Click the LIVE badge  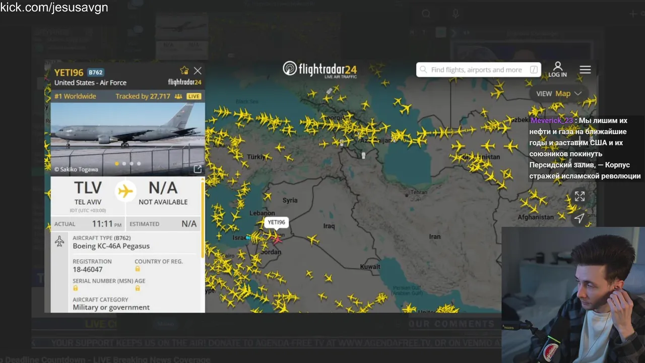coord(194,96)
